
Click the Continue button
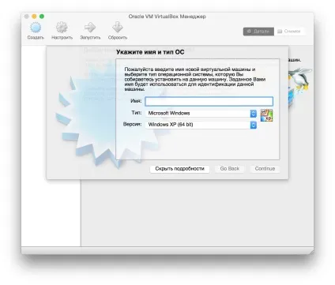pos(265,169)
